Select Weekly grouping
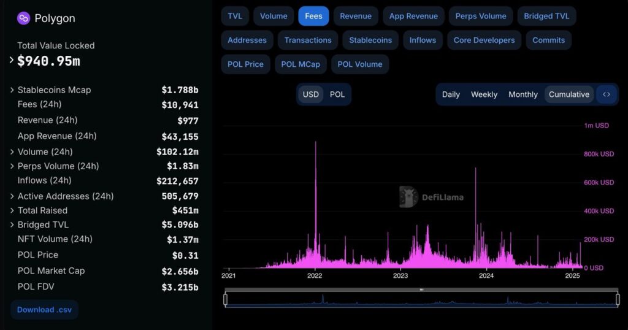This screenshot has height=330, width=628. (x=484, y=94)
